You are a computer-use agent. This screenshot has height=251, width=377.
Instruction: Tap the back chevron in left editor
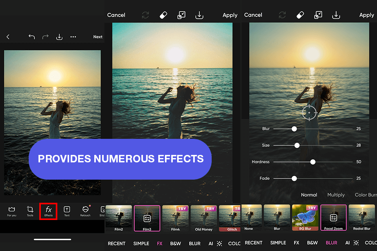pyautogui.click(x=8, y=37)
